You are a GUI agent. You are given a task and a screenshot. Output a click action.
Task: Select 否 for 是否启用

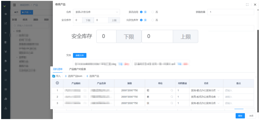click(x=153, y=12)
